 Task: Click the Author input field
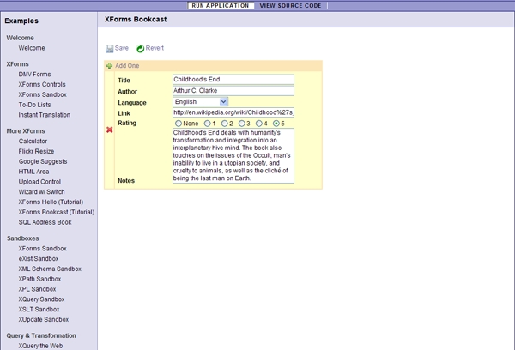pyautogui.click(x=233, y=91)
